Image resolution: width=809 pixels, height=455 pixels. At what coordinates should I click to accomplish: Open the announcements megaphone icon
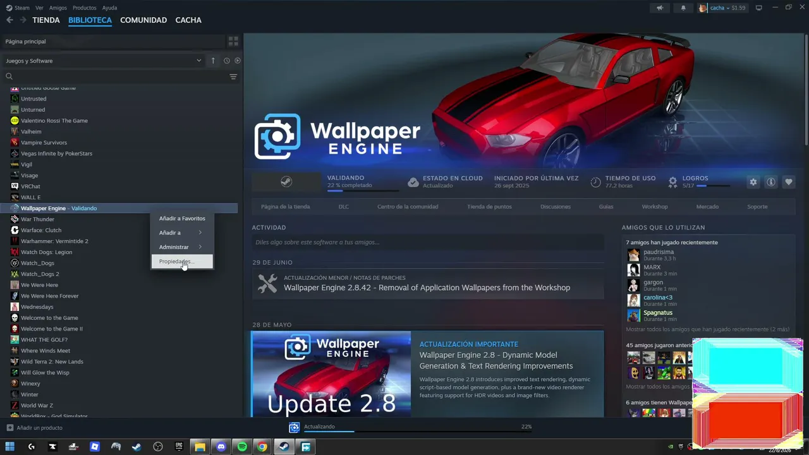660,8
